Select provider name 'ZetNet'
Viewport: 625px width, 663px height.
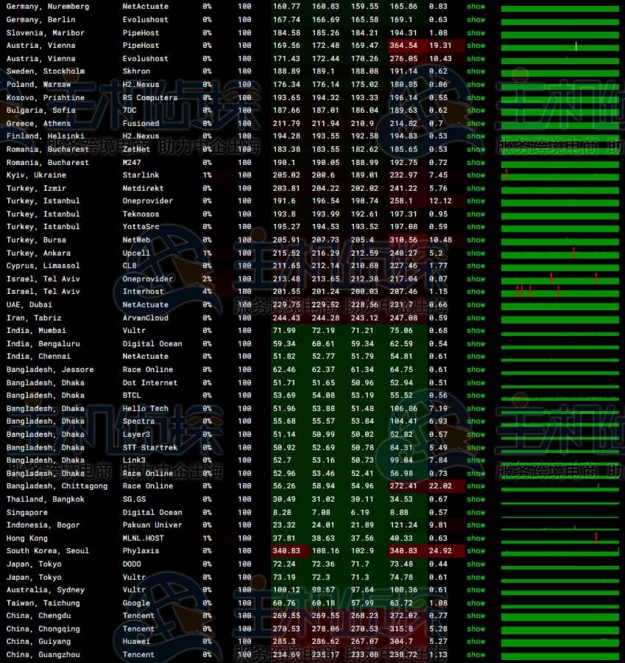coord(136,150)
